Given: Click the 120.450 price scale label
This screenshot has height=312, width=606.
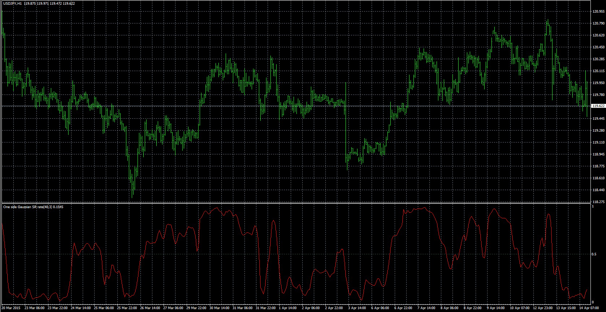Looking at the screenshot, I should [x=598, y=47].
